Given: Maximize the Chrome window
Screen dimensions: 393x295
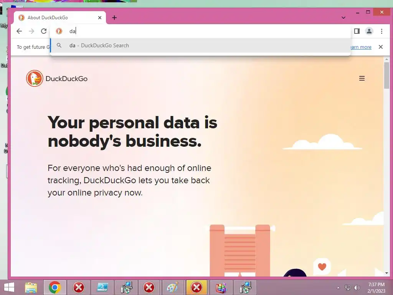Looking at the screenshot, I should [x=368, y=12].
